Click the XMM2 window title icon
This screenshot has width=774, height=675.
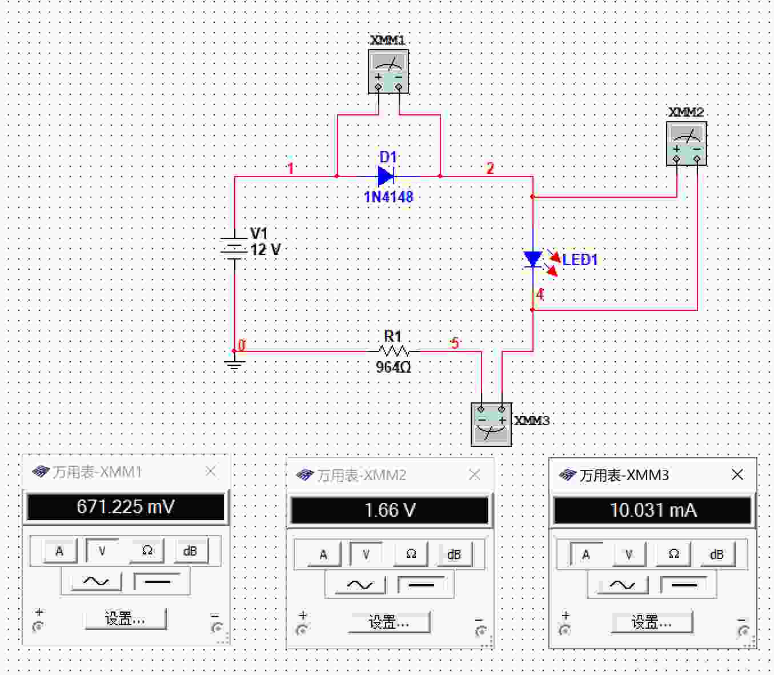304,475
